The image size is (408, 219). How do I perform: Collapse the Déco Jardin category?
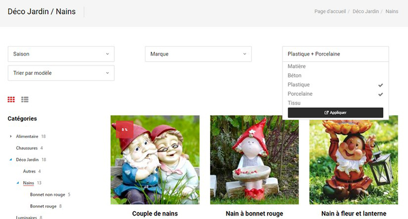11,160
